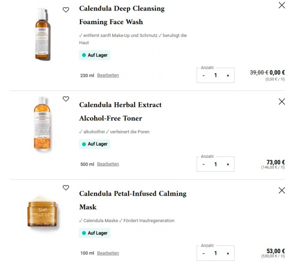
Task: Increase quantity of Alcohol-Free Toner
Action: pos(228,164)
